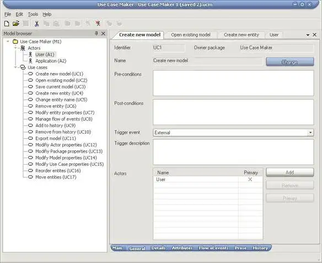Switch to Main bottom tab
This screenshot has width=322, height=263.
[x=117, y=248]
